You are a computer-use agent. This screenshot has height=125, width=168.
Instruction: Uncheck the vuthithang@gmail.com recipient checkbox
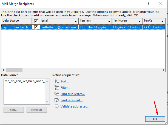coord(36,27)
